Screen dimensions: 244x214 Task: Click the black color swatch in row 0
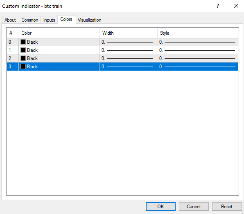pyautogui.click(x=23, y=42)
